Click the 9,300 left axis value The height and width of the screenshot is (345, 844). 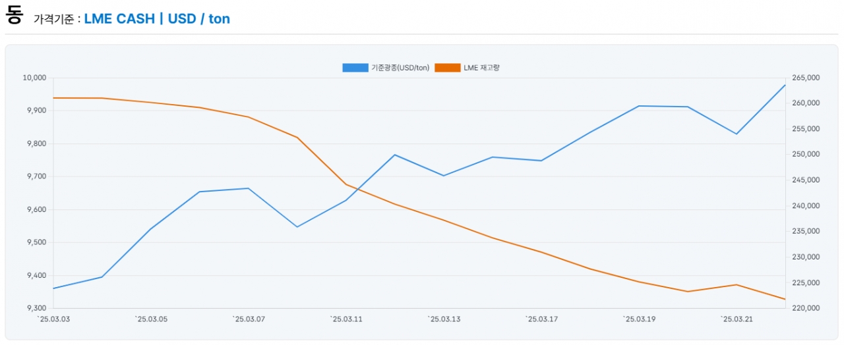36,308
